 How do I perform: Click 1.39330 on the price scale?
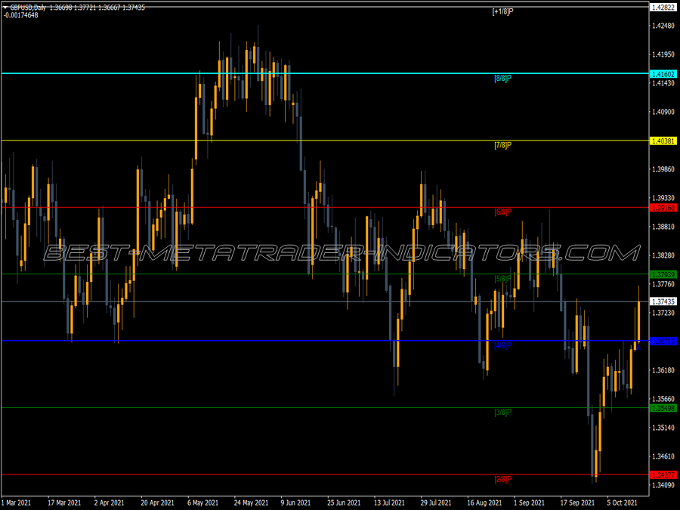(663, 198)
